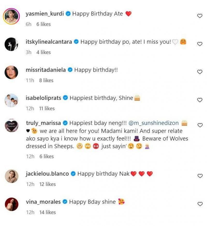The width and height of the screenshot is (207, 226).
Task: Click jackielou.blanco's avatar image
Action: click(11, 176)
